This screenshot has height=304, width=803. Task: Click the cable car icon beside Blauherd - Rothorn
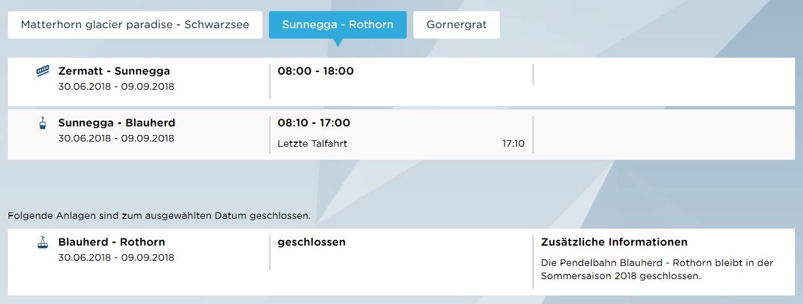click(x=43, y=242)
